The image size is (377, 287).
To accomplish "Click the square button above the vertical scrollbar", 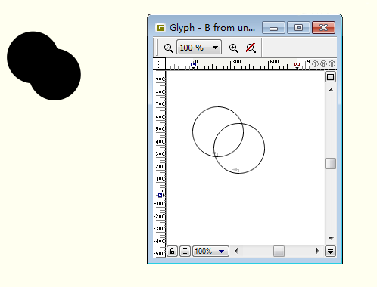I will click(x=330, y=77).
